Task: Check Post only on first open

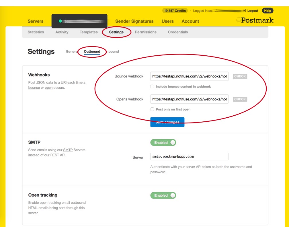Action: pyautogui.click(x=152, y=109)
